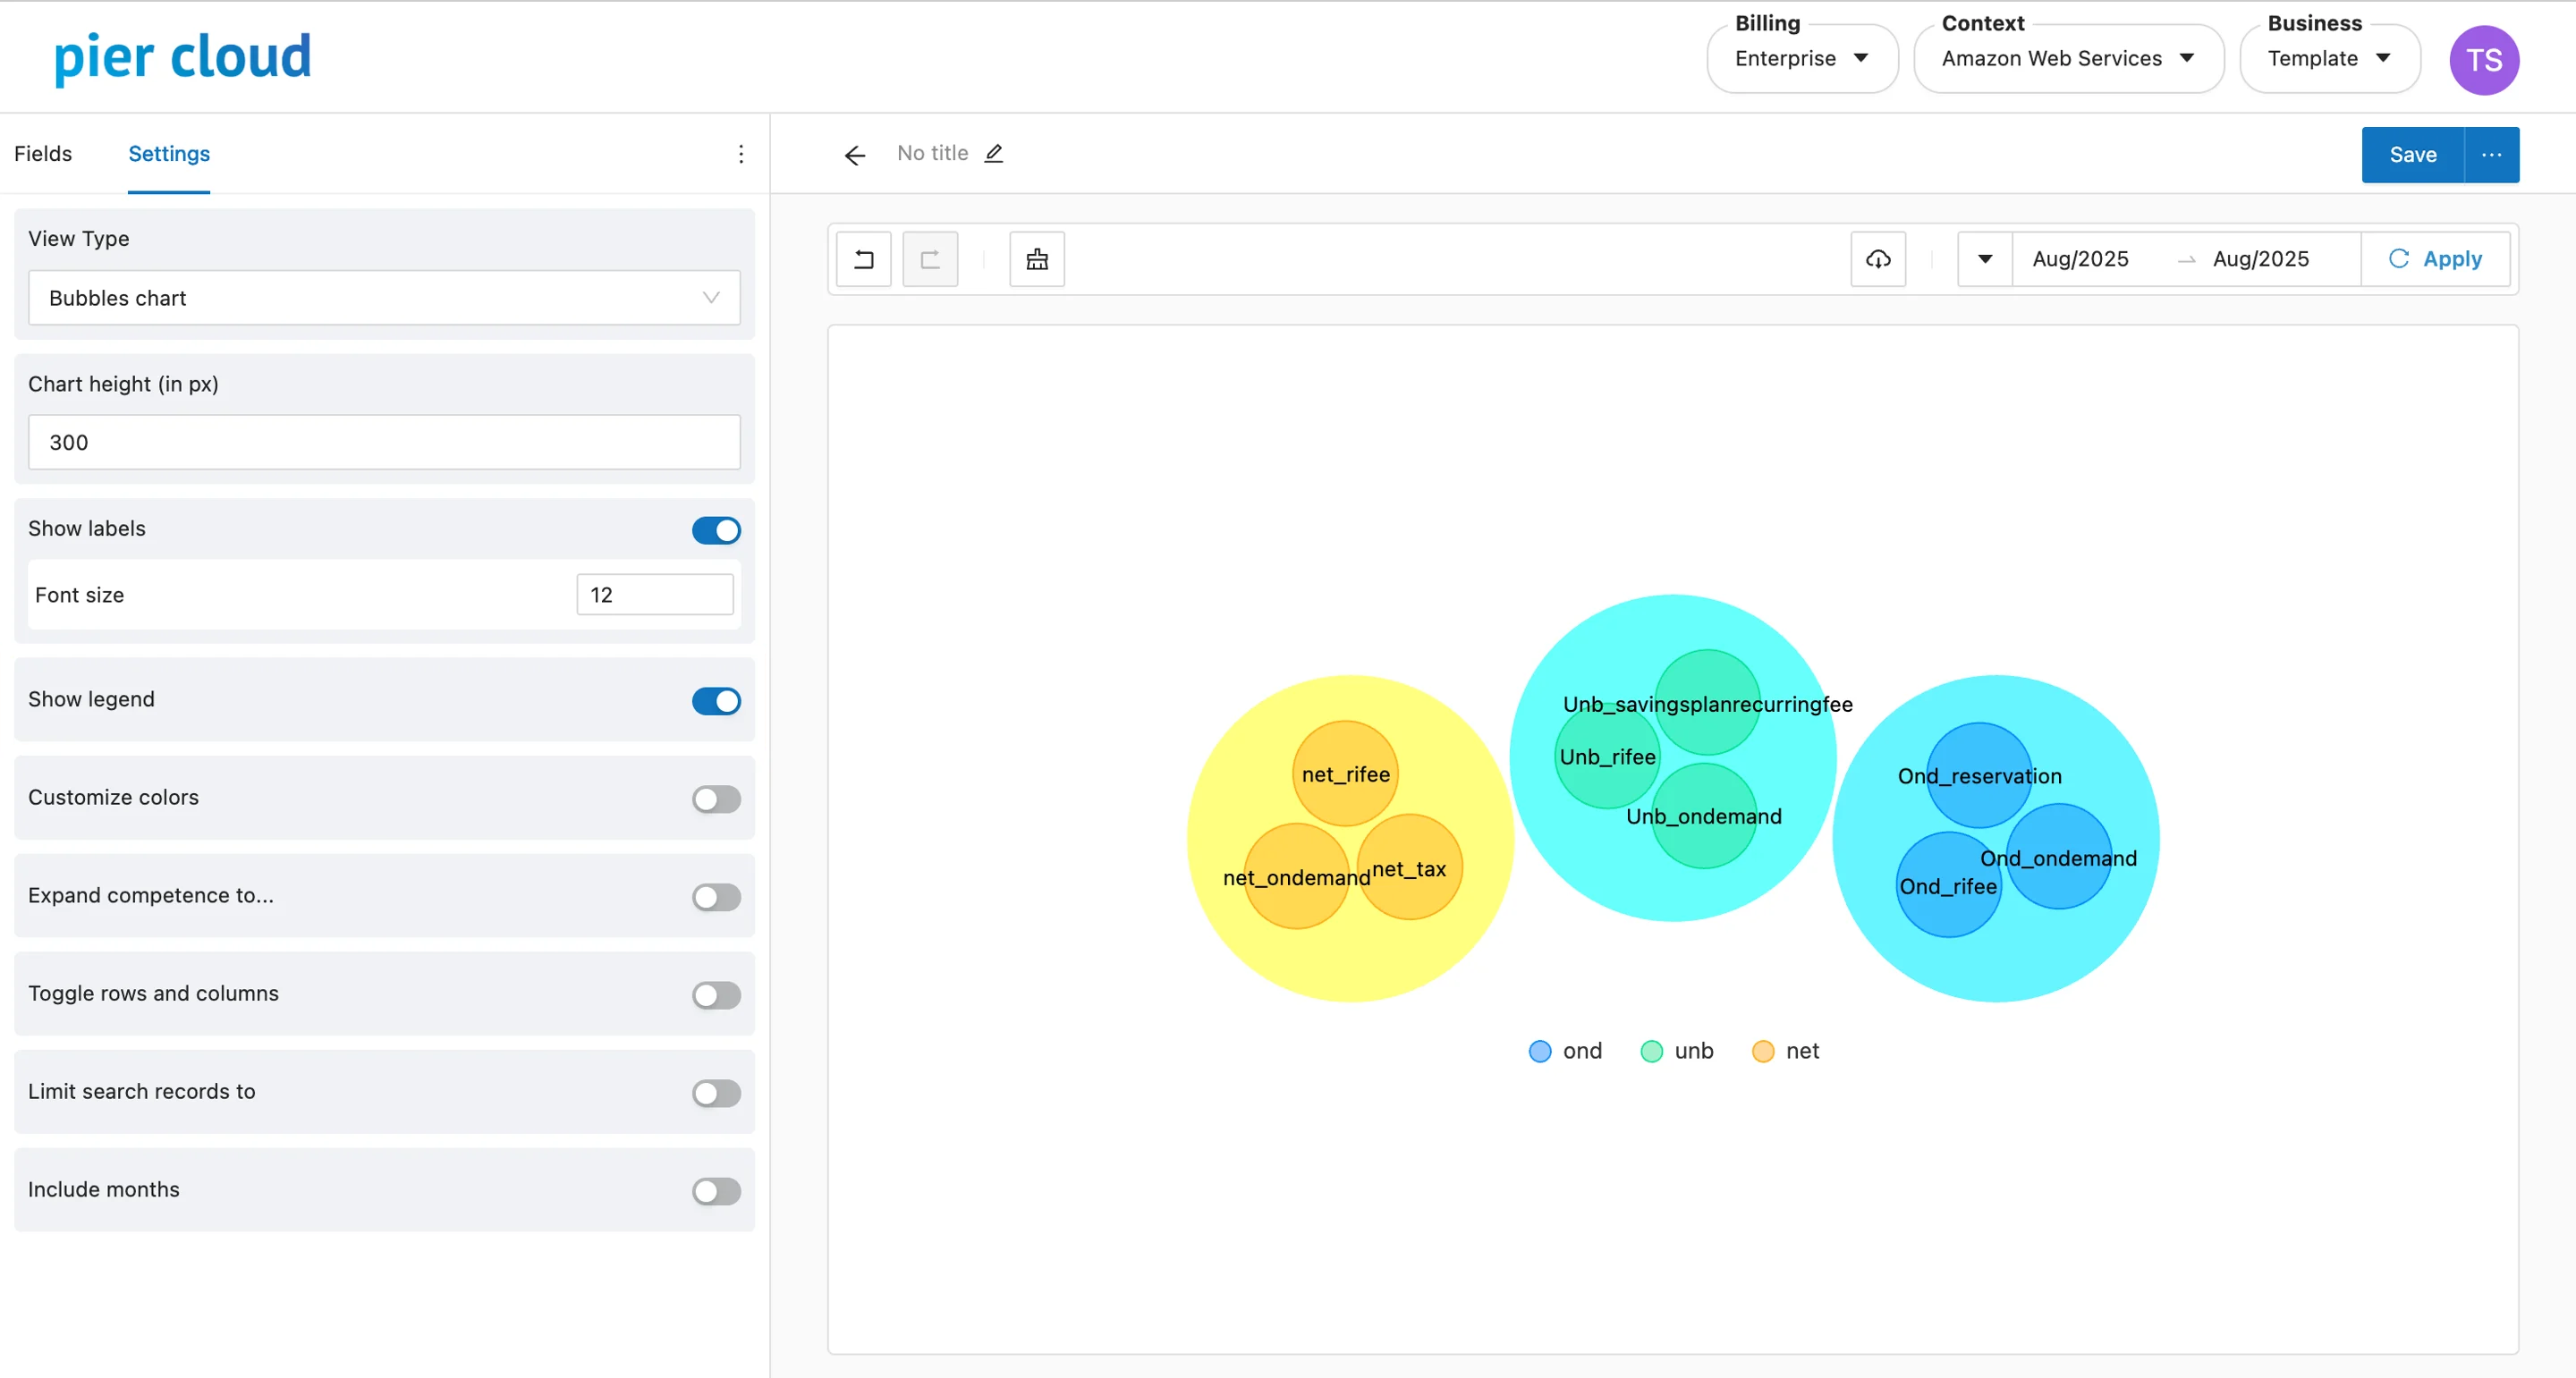This screenshot has height=1378, width=2576.
Task: Select the Settings tab
Action: pos(169,154)
